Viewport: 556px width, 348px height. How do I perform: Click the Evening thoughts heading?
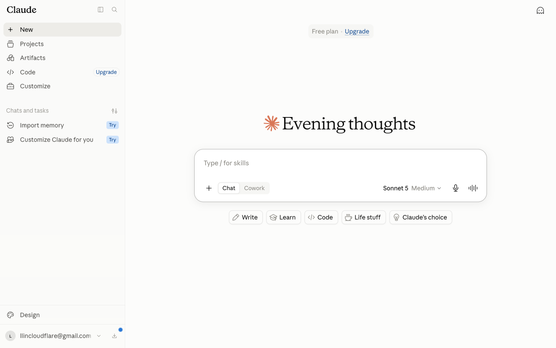pyautogui.click(x=349, y=124)
